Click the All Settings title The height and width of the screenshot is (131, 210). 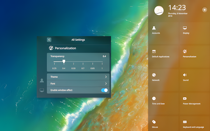[x=78, y=40]
